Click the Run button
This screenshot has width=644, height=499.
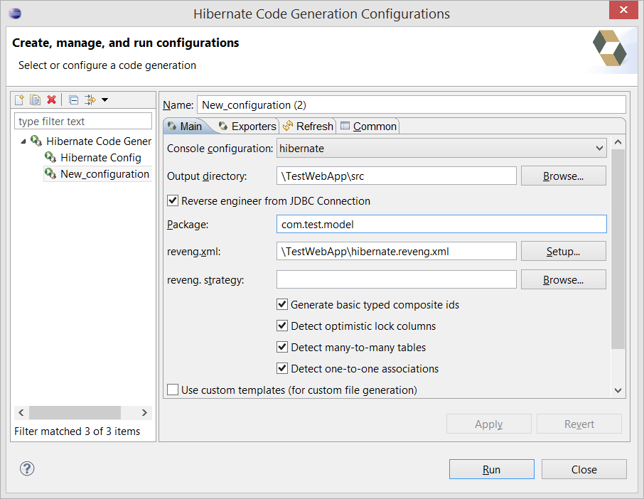(x=492, y=469)
